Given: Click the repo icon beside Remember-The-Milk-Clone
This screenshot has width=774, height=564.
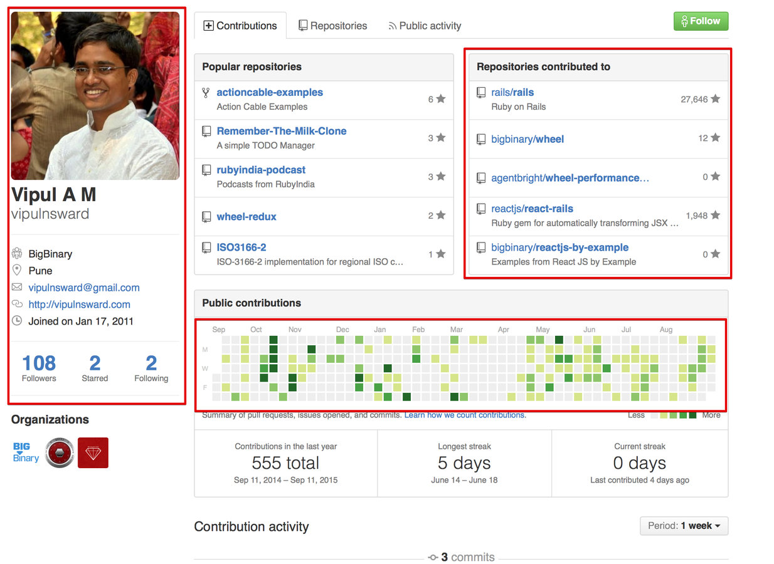Looking at the screenshot, I should click(206, 132).
